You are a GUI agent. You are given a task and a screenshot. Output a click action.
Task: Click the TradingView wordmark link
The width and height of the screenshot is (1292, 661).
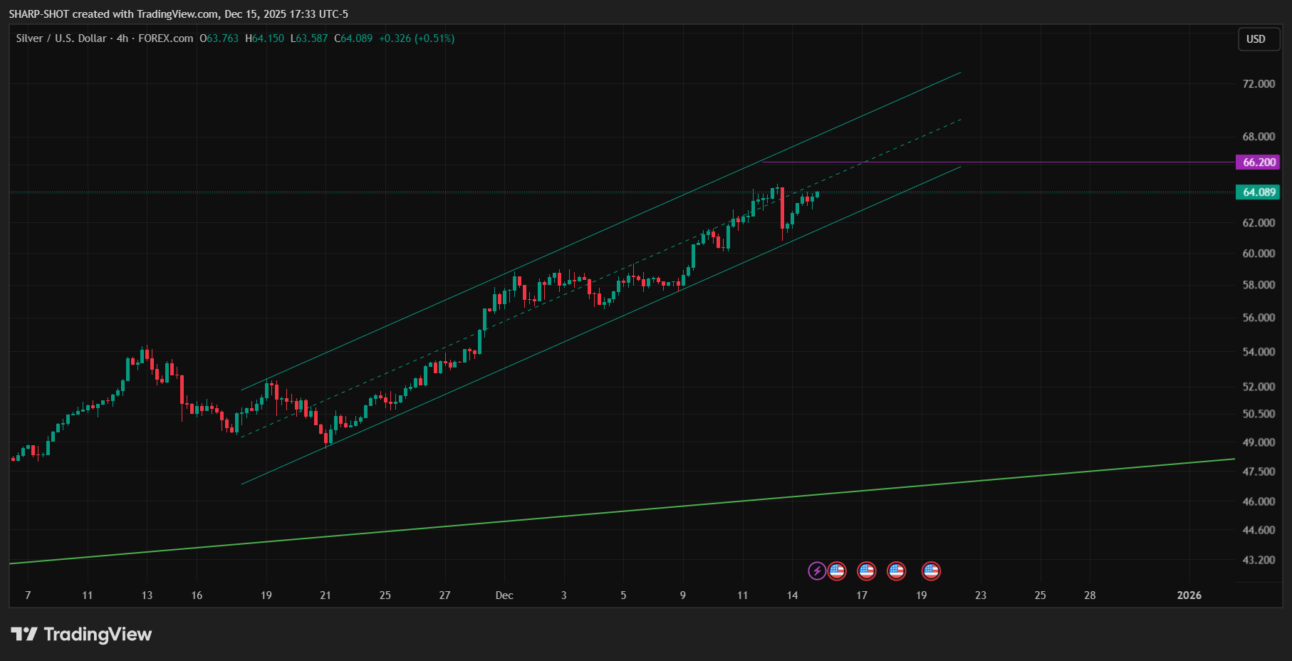pyautogui.click(x=98, y=634)
